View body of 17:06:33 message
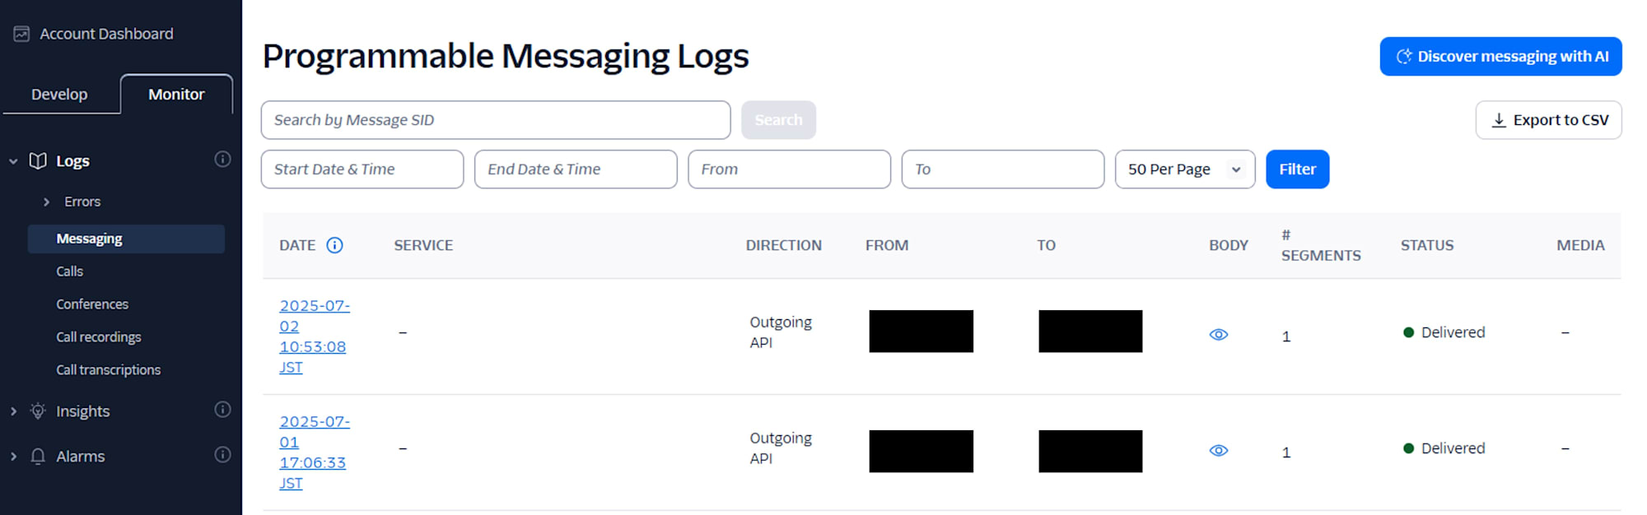This screenshot has height=515, width=1647. point(1219,451)
